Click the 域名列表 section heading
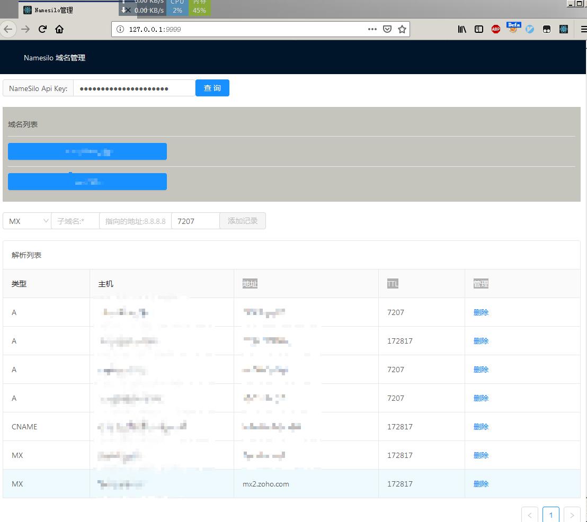Viewport: 587px width, 522px height. [x=23, y=124]
